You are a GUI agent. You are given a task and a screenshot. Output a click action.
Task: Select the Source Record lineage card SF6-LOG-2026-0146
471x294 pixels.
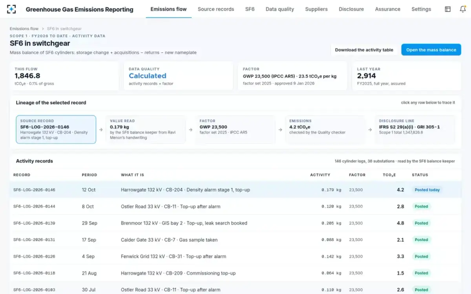tap(56, 129)
